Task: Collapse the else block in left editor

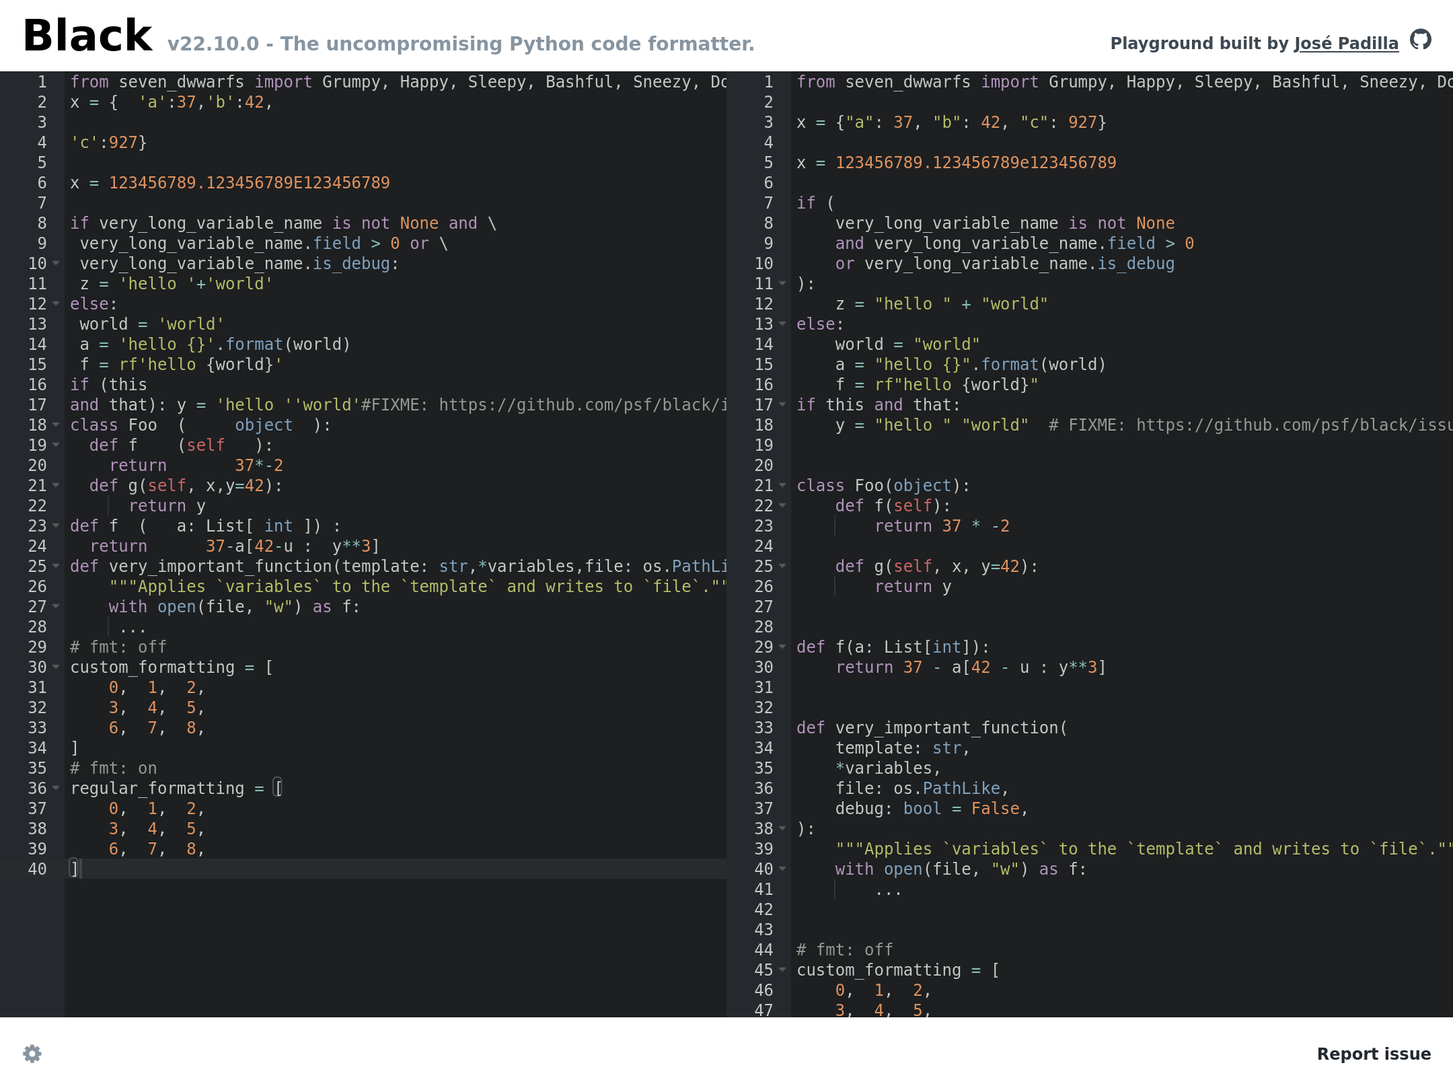Action: [x=56, y=304]
